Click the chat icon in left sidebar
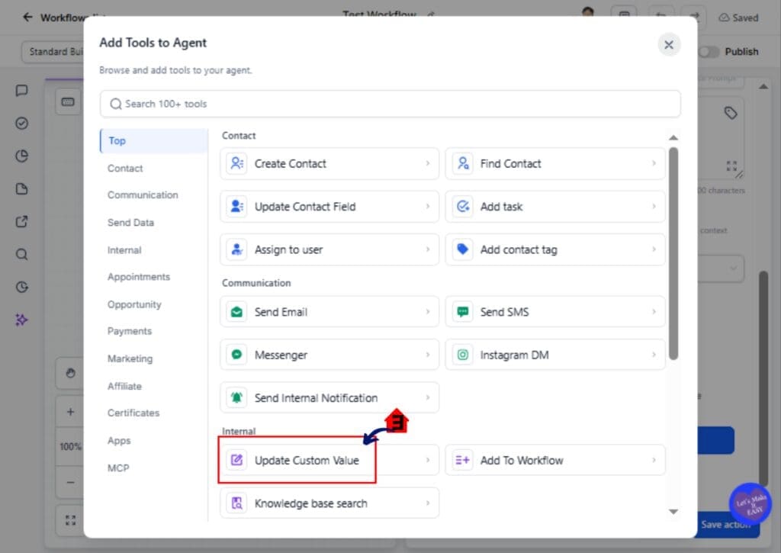The image size is (781, 553). click(x=21, y=91)
